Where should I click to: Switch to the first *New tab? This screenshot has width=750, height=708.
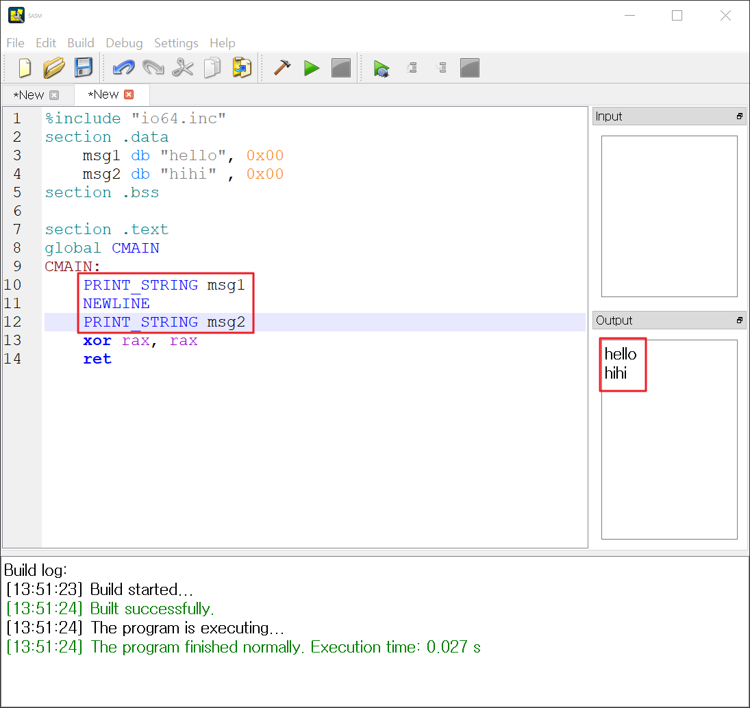tap(29, 95)
